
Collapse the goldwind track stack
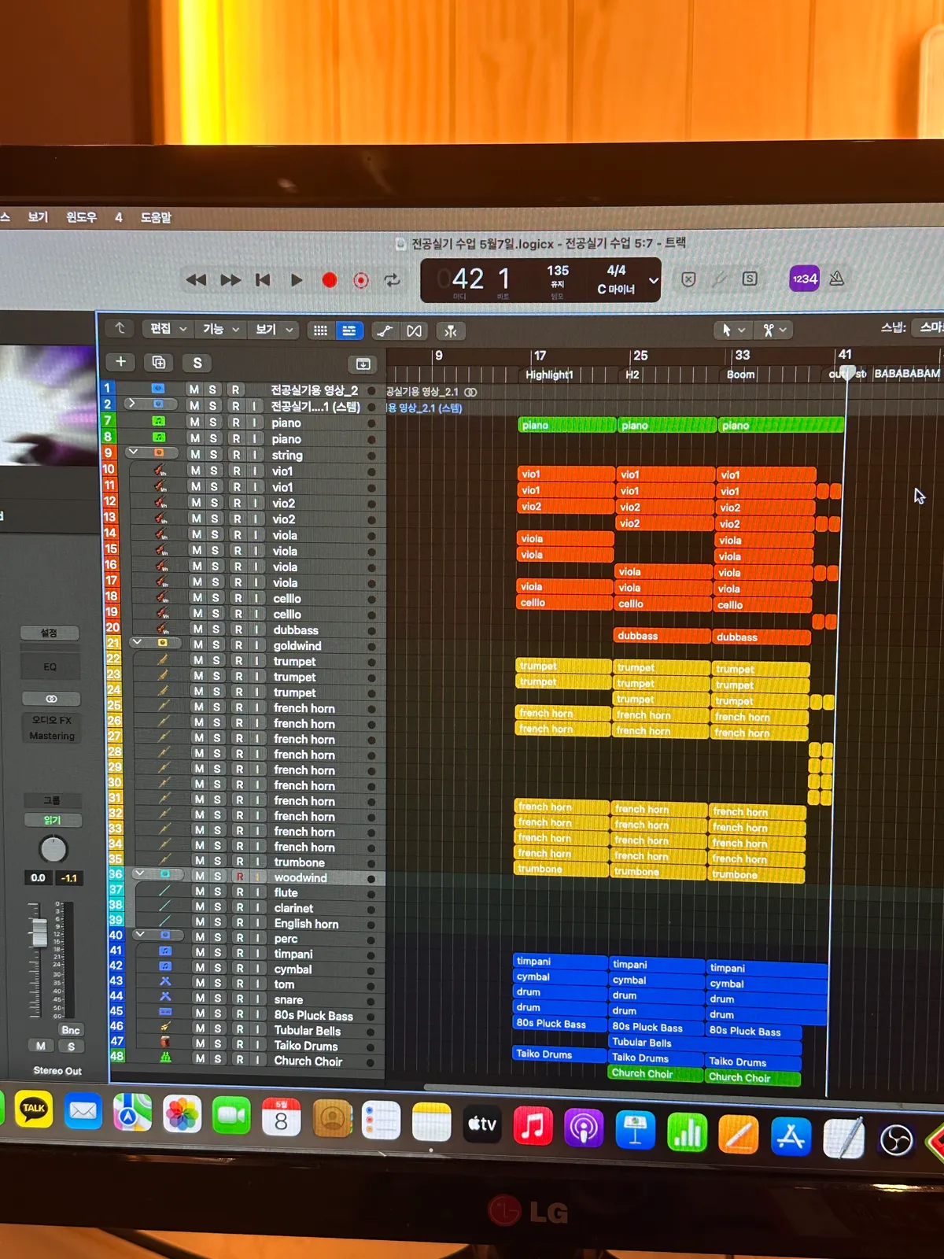tap(138, 643)
